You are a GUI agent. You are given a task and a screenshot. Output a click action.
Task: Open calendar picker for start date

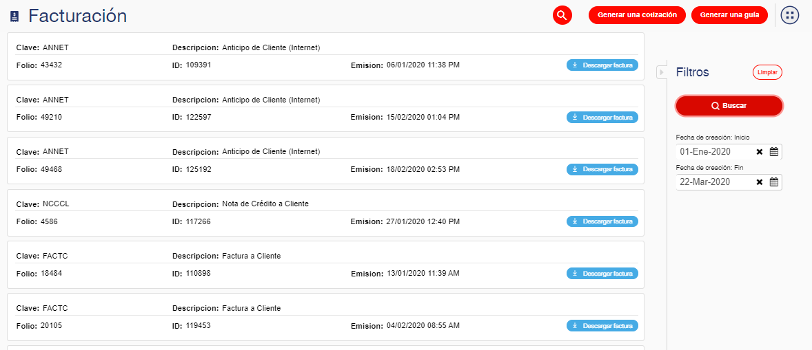coord(773,152)
